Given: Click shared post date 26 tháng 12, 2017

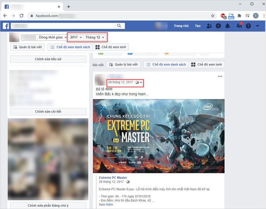Looking at the screenshot, I should [111, 182].
